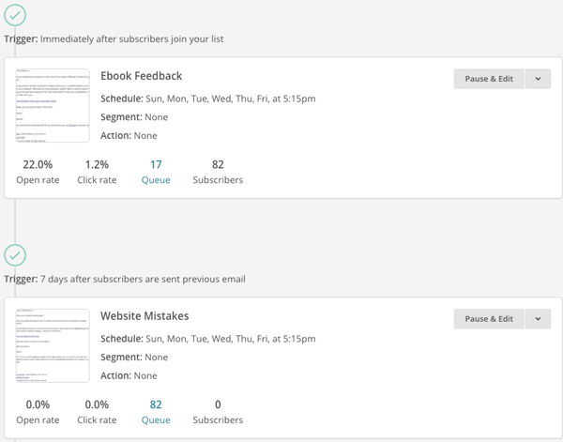The height and width of the screenshot is (442, 563).
Task: Click the 82 Subscribers count for Ebook Feedback
Action: coord(218,165)
